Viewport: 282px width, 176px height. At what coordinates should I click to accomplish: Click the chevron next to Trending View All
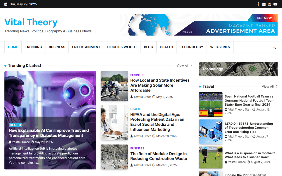click(x=191, y=65)
